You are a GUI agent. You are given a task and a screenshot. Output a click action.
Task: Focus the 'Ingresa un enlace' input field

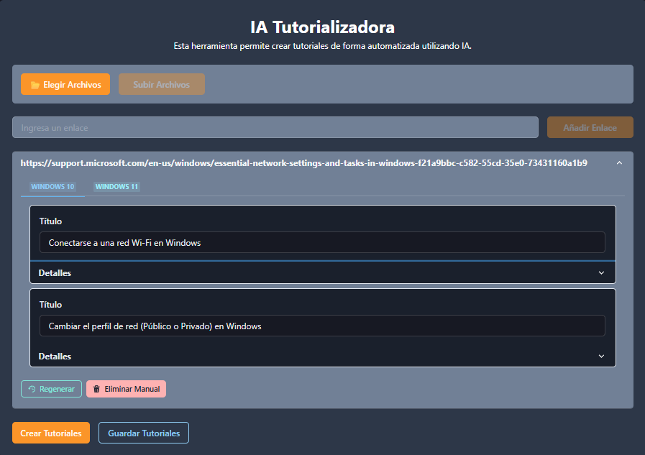click(x=275, y=127)
